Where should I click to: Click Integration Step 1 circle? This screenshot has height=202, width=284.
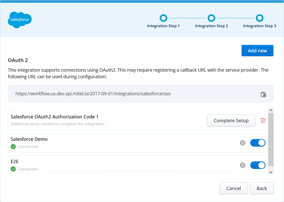[x=163, y=18]
